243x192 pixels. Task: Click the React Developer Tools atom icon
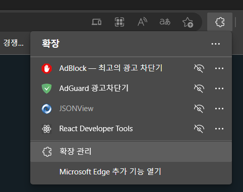pyautogui.click(x=46, y=129)
